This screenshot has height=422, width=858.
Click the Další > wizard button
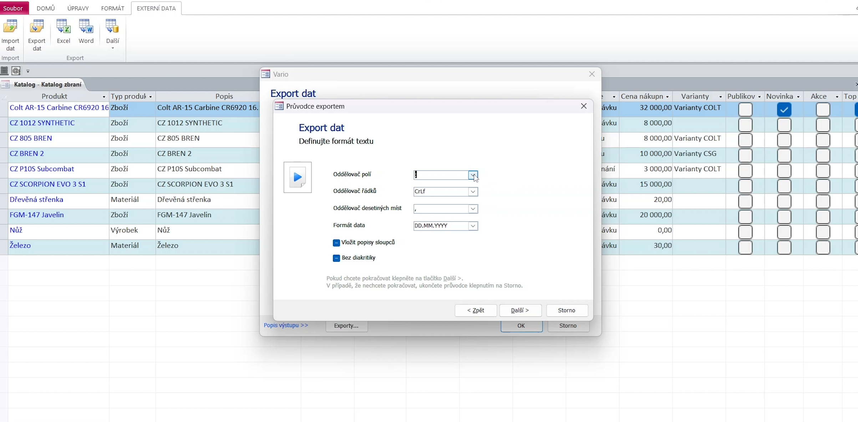click(x=520, y=310)
